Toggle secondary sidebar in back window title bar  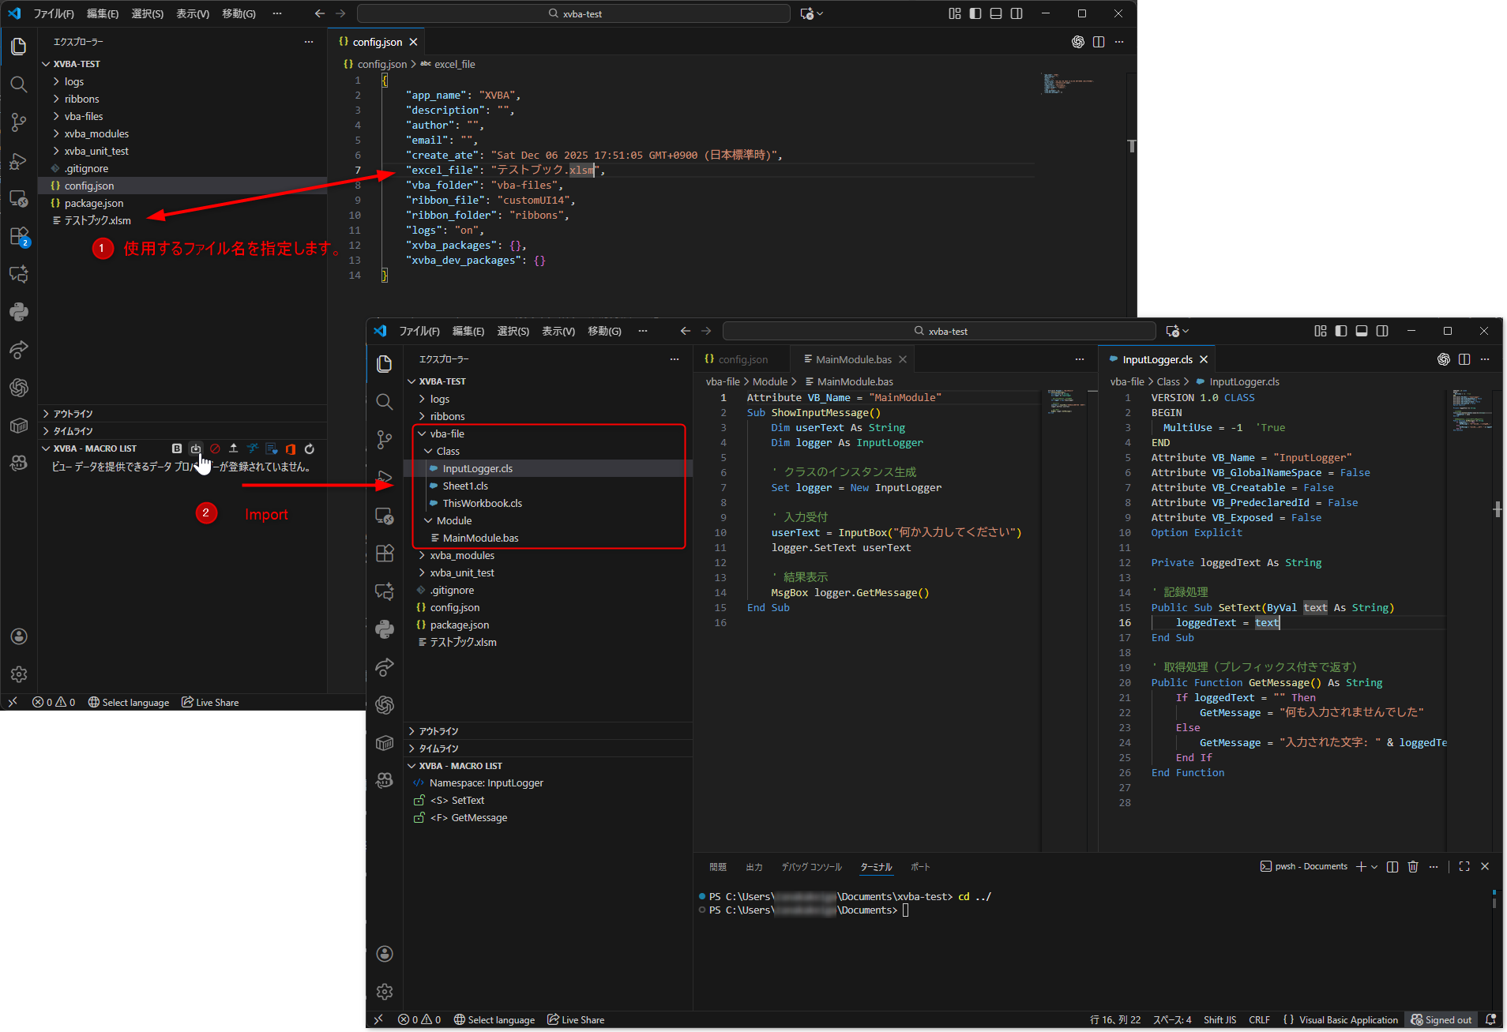(1017, 13)
